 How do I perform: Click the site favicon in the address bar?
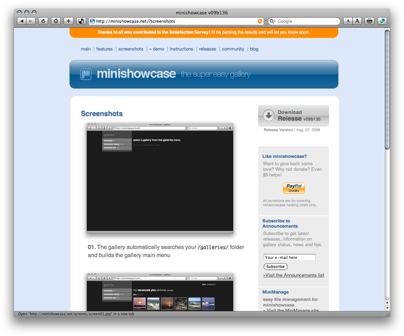click(92, 21)
